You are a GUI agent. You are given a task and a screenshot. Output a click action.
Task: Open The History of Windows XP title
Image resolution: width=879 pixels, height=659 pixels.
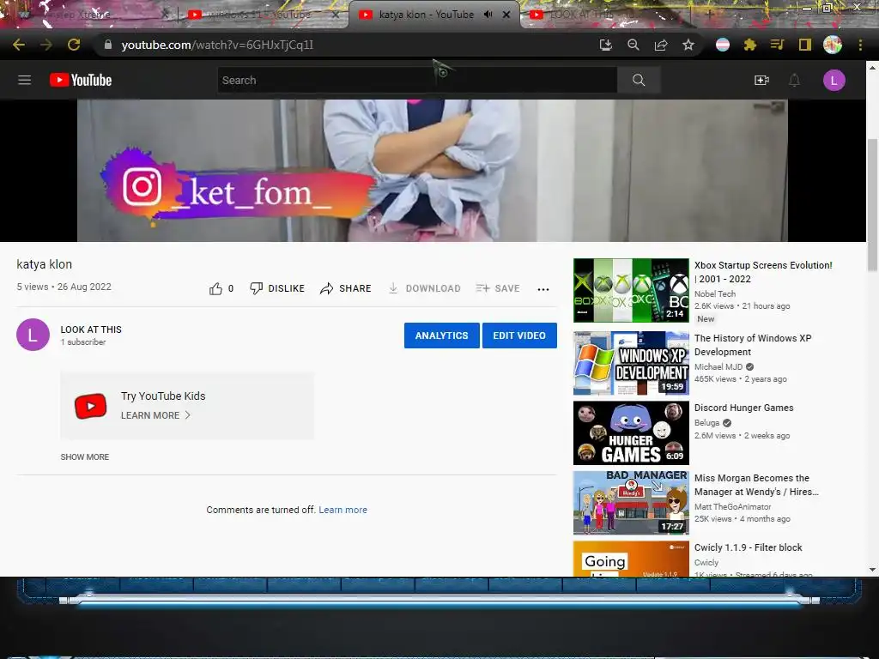click(753, 345)
